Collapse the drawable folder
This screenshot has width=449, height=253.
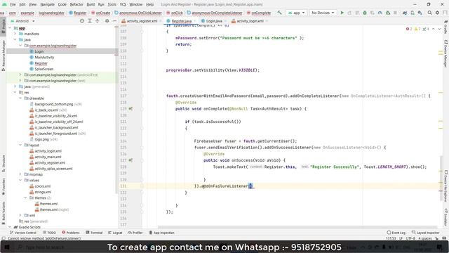(x=20, y=98)
